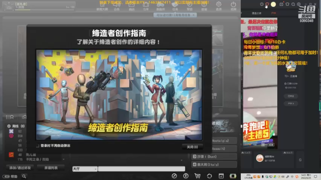Click the 奔跑吧主播5 event banner
Image resolution: width=321 pixels, height=180 pixels.
click(258, 134)
